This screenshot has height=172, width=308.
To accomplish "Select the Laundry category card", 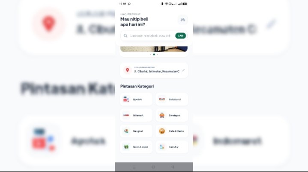I will coord(172,147).
